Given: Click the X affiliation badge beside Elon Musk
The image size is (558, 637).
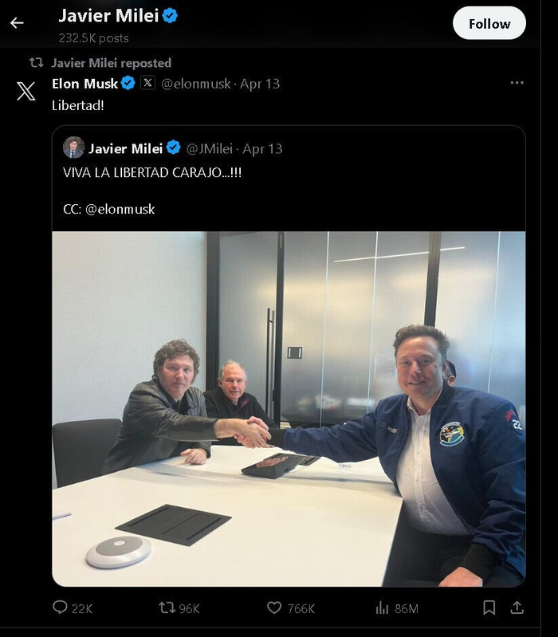Looking at the screenshot, I should 147,83.
